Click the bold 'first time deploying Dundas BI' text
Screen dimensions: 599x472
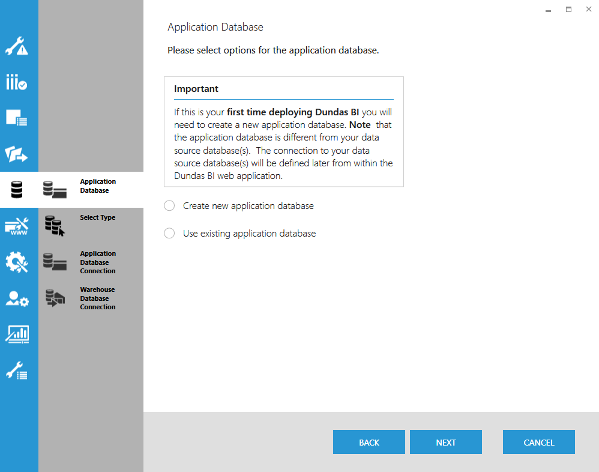pos(293,112)
